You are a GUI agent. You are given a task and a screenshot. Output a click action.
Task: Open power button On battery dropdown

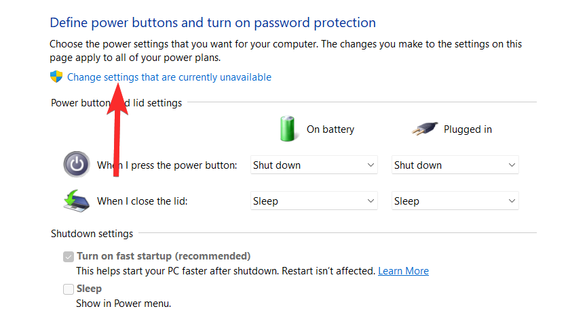click(314, 165)
